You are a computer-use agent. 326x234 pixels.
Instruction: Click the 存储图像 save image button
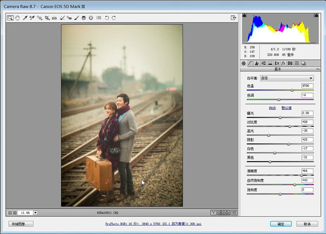click(21, 224)
